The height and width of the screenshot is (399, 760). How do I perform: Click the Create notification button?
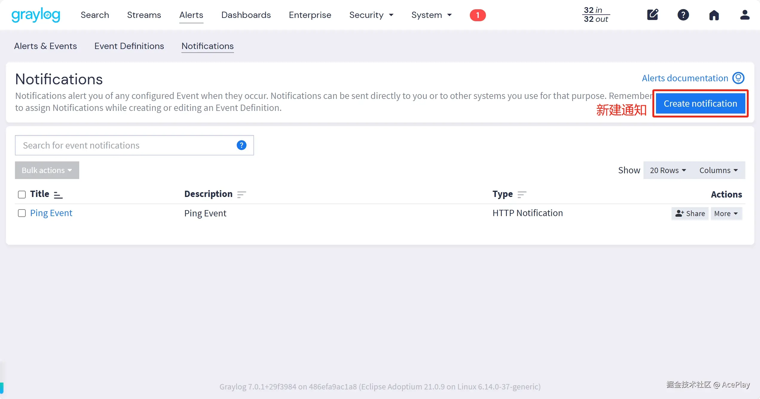tap(700, 103)
